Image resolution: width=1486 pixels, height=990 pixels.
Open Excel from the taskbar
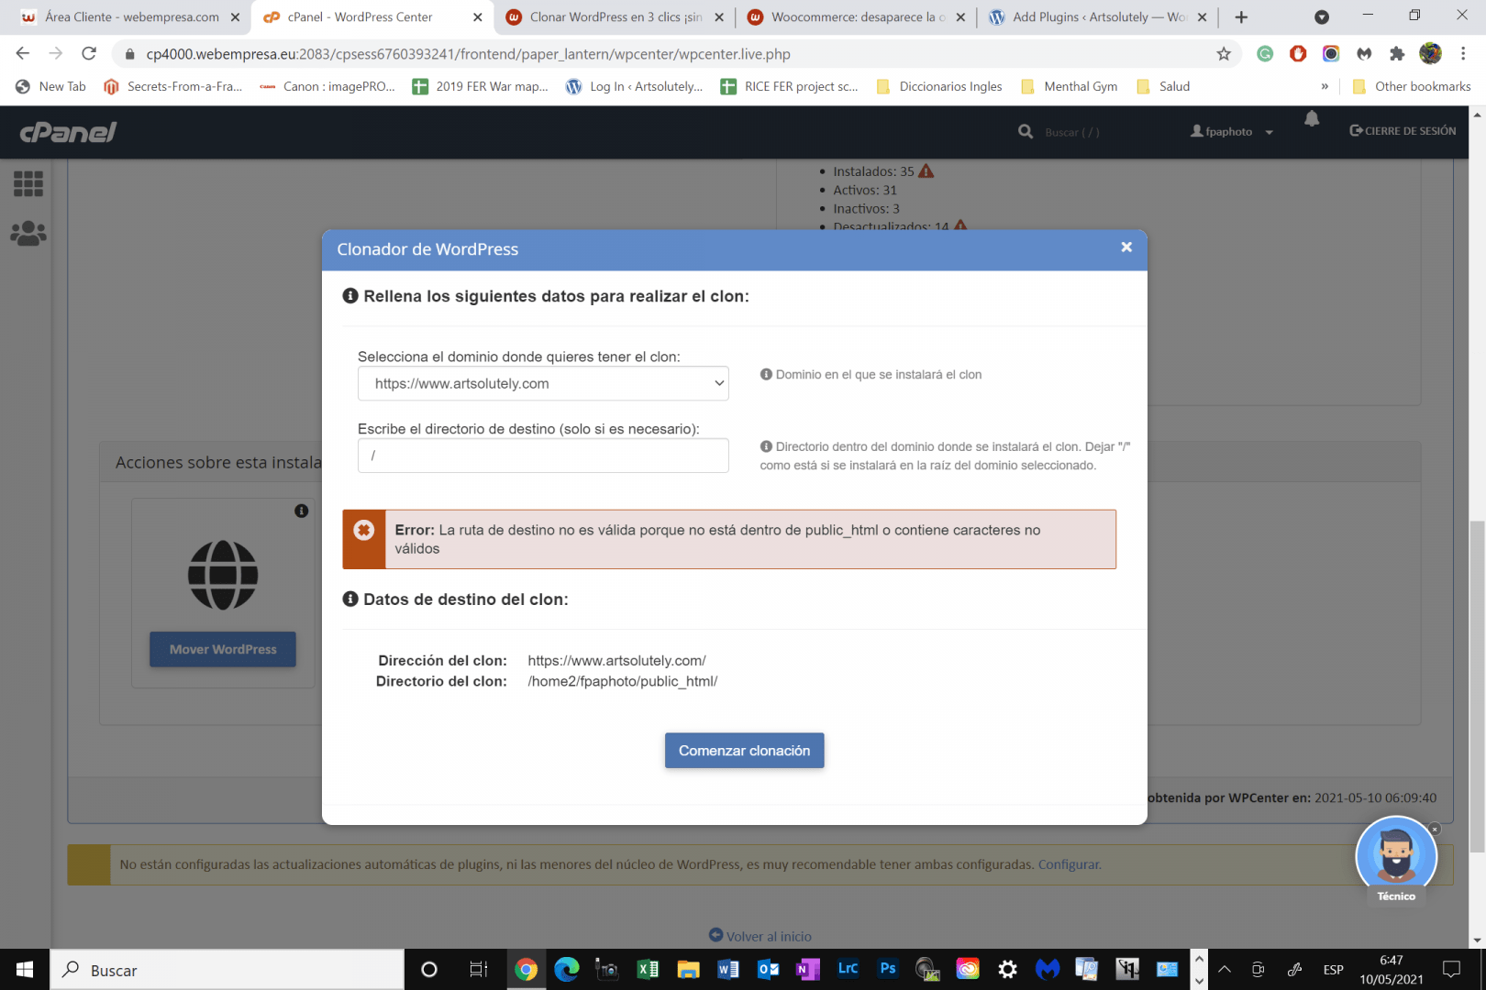tap(648, 969)
